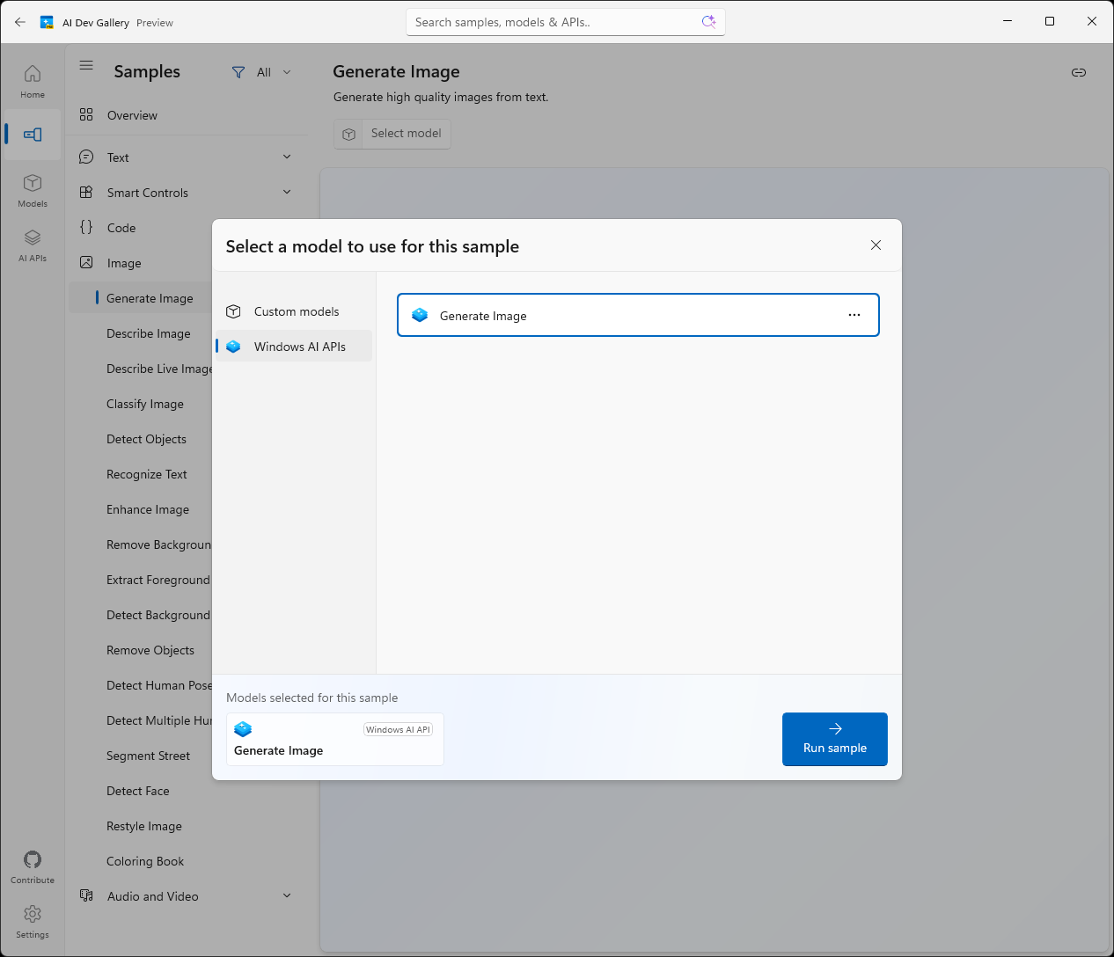This screenshot has height=957, width=1114.
Task: Expand the Smart Controls chevron
Action: point(287,192)
